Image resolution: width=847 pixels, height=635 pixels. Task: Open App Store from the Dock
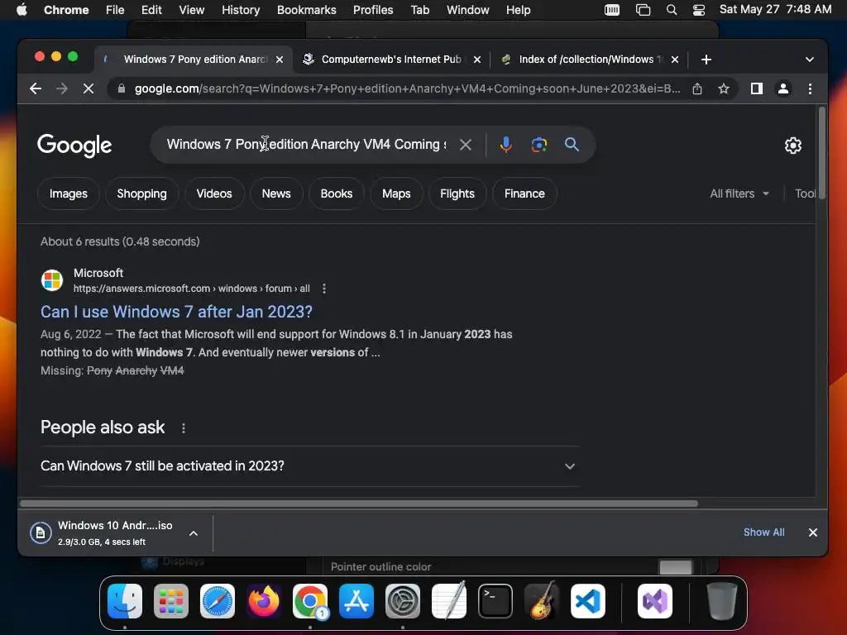(357, 601)
